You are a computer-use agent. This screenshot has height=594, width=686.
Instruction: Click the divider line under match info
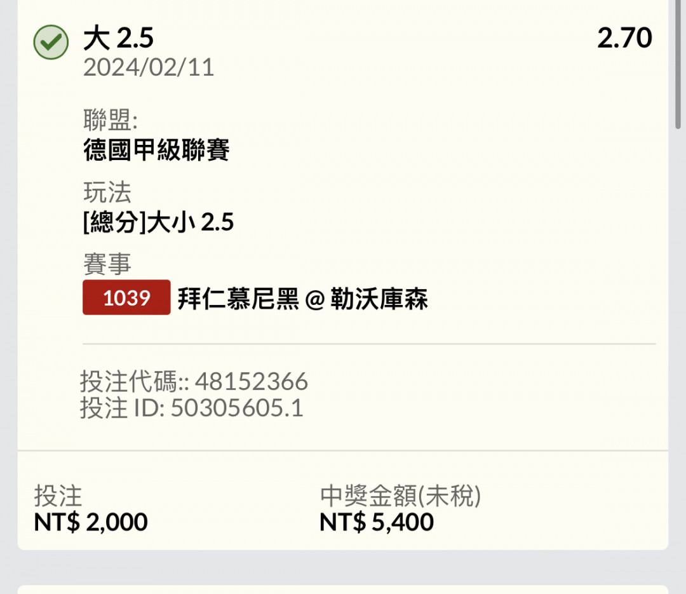[369, 344]
